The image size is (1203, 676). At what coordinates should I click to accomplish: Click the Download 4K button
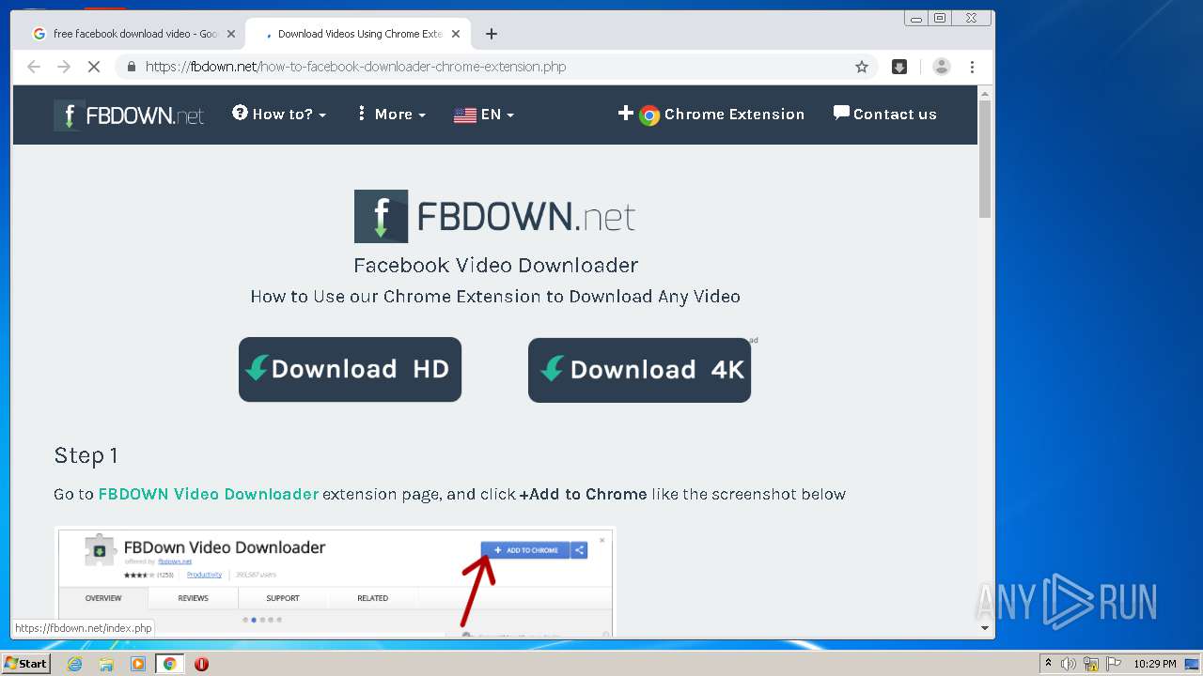pyautogui.click(x=639, y=370)
